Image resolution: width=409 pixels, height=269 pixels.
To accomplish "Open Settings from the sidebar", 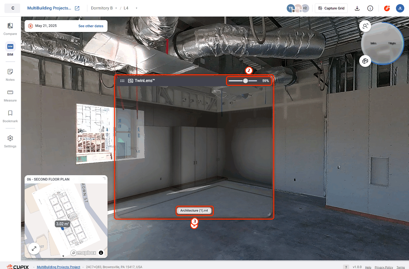I will (x=10, y=141).
